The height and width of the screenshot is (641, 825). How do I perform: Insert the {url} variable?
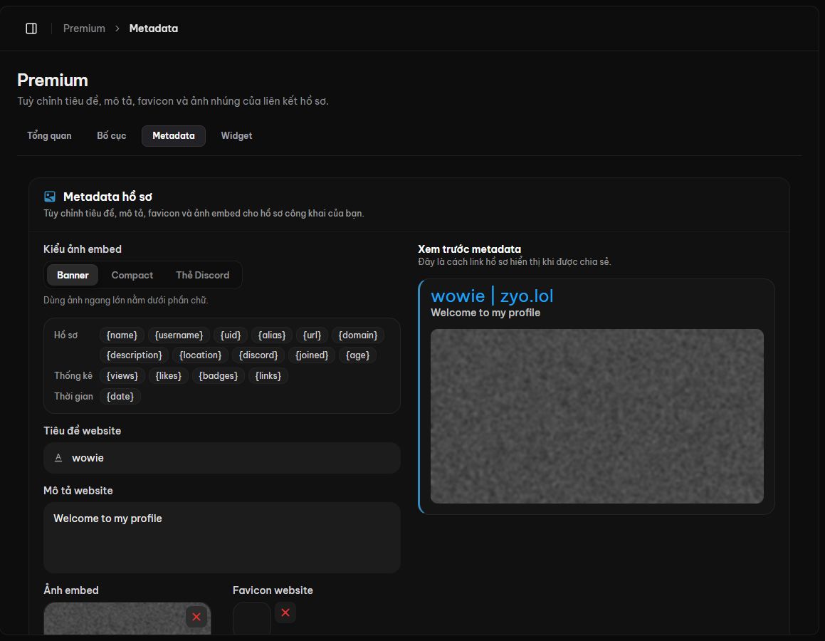click(312, 335)
